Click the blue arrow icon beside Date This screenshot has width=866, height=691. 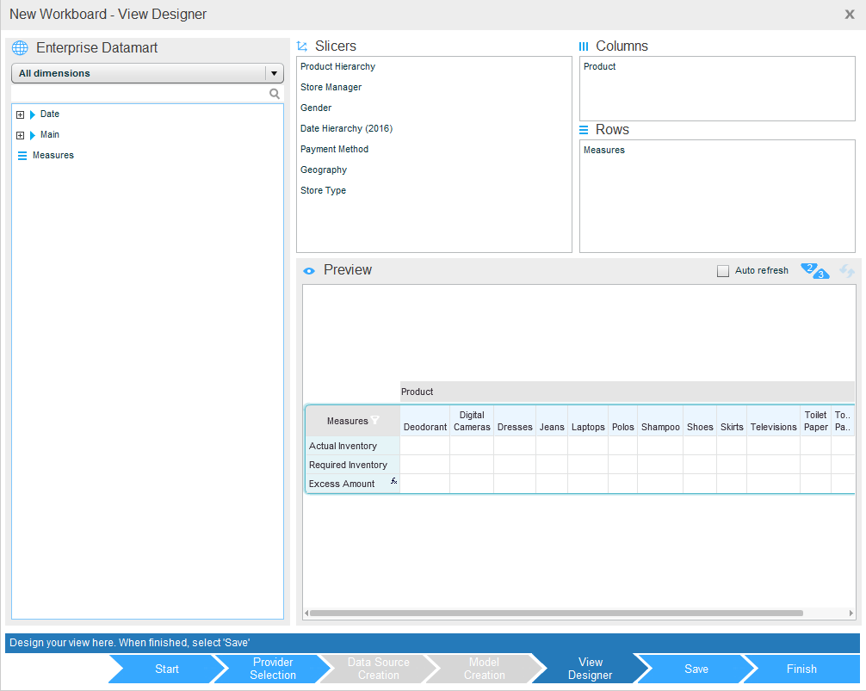coord(33,114)
